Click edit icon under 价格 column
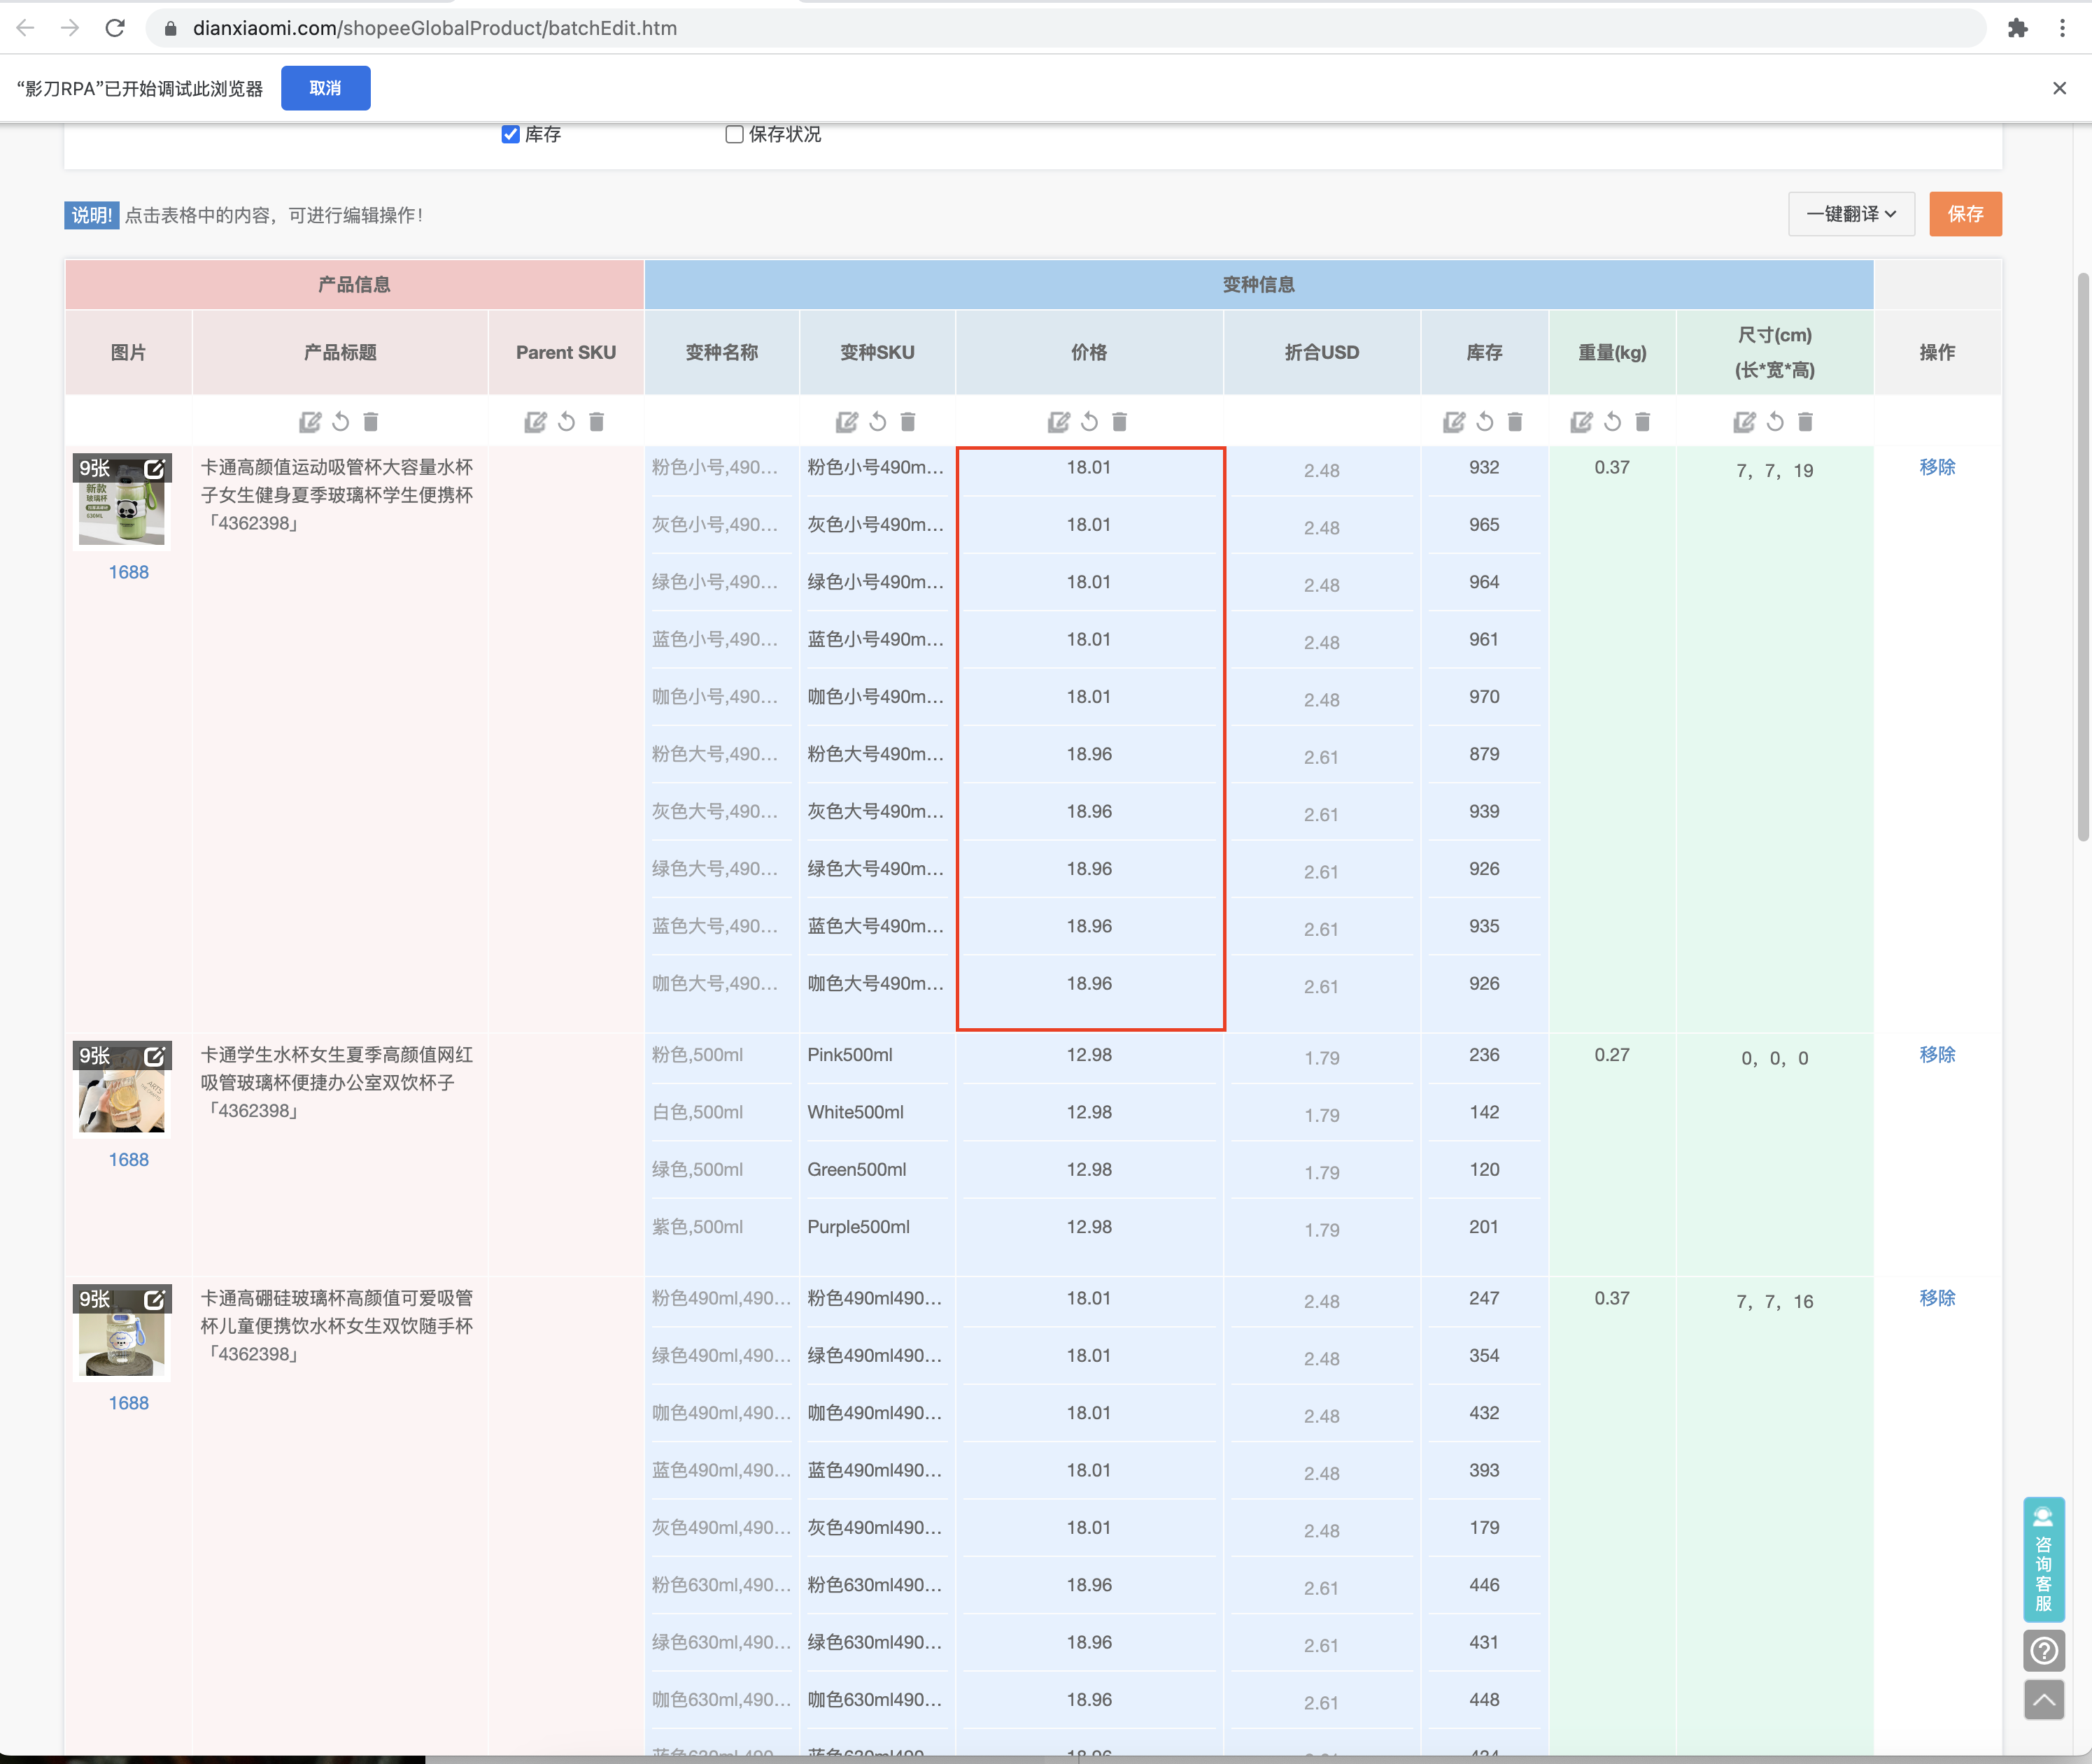Image resolution: width=2092 pixels, height=1764 pixels. pos(1059,422)
